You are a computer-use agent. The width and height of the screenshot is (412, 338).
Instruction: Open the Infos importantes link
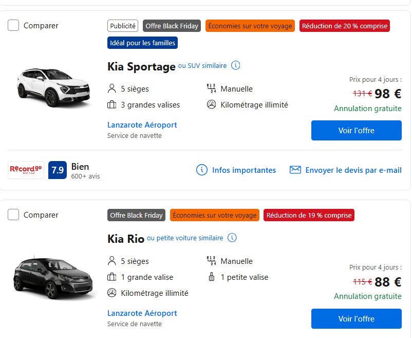point(244,170)
